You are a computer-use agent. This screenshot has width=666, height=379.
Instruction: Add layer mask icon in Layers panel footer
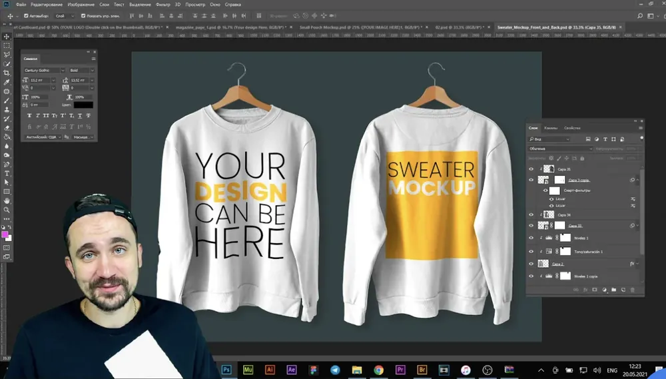click(595, 290)
